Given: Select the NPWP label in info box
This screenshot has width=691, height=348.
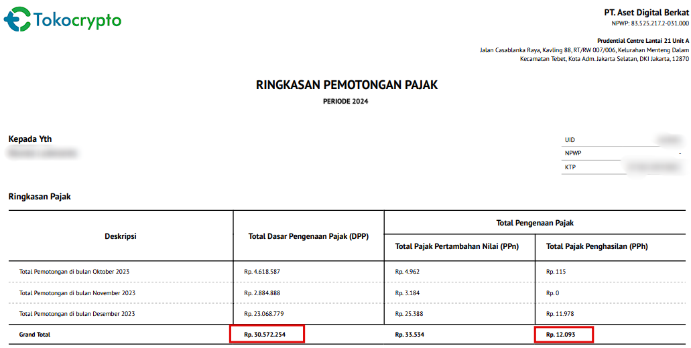Looking at the screenshot, I should [x=572, y=153].
